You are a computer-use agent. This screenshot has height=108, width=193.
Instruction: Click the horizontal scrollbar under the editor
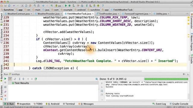point(78,71)
